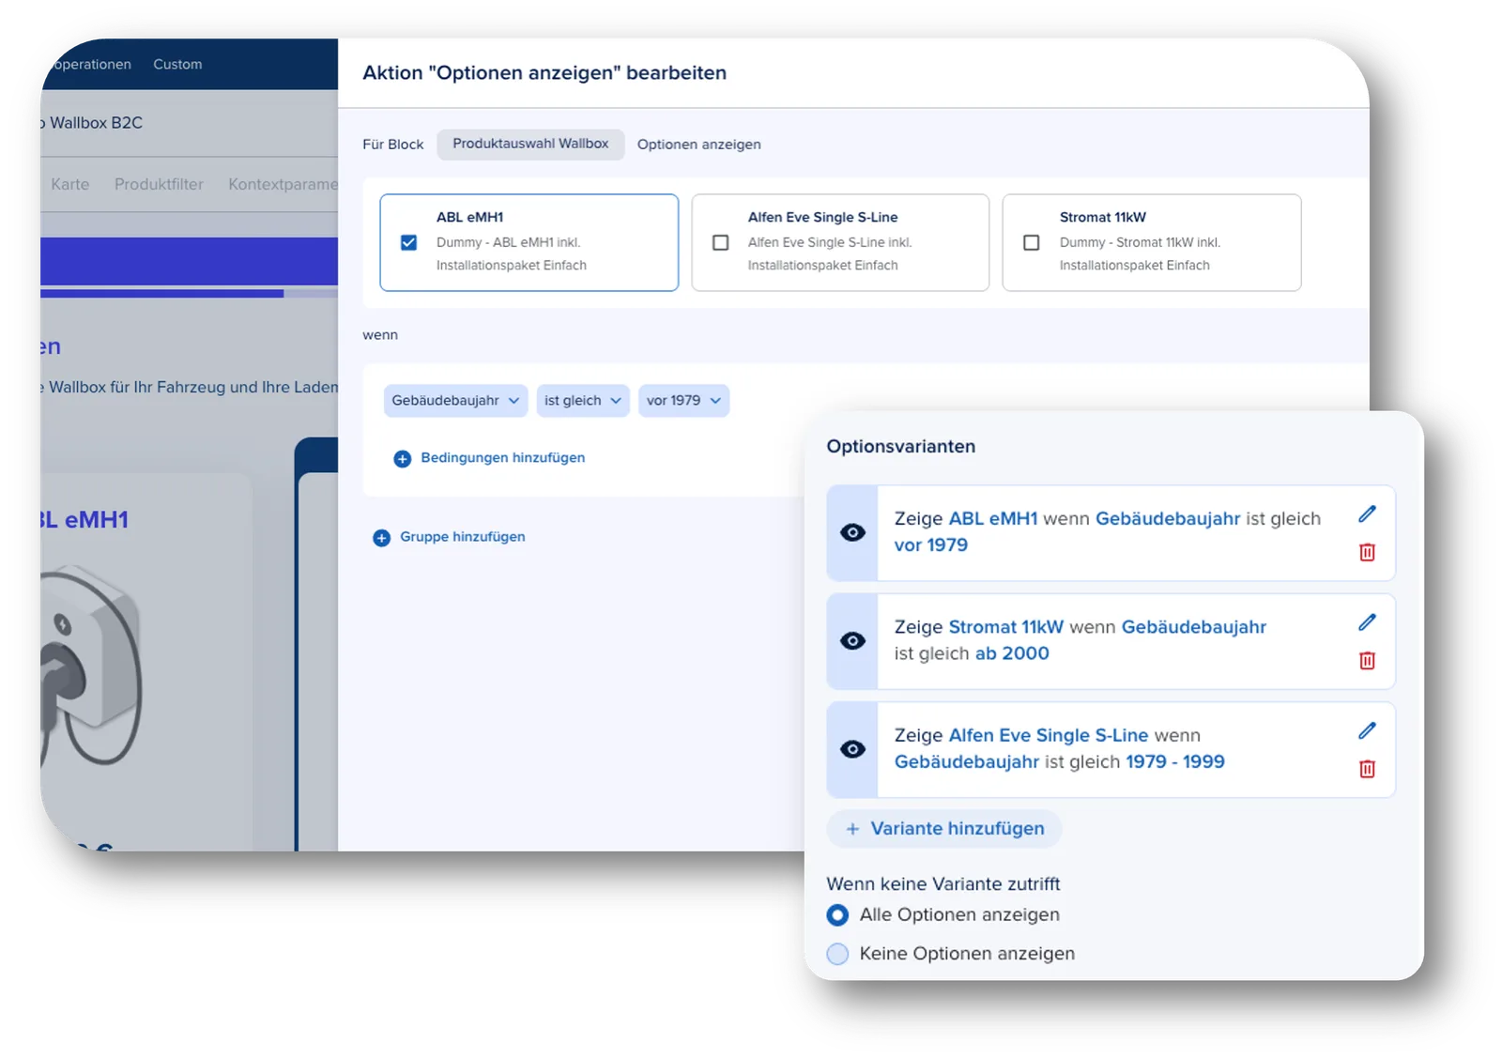This screenshot has width=1502, height=1058.
Task: Click the progress bar in the background page
Action: tap(189, 294)
